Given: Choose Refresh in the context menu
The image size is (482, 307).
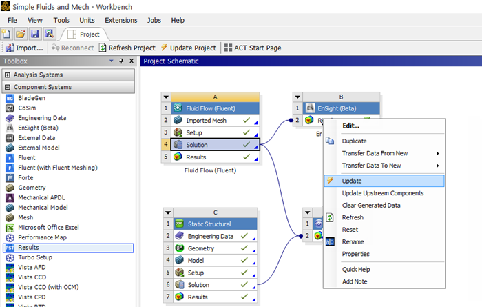Looking at the screenshot, I should (x=384, y=217).
